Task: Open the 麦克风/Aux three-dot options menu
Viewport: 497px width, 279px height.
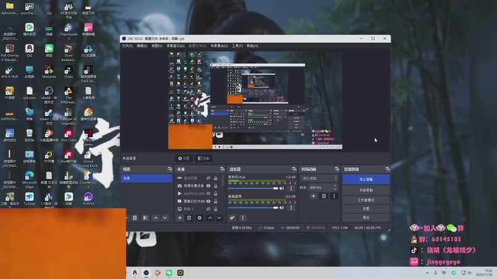Action: click(x=291, y=188)
